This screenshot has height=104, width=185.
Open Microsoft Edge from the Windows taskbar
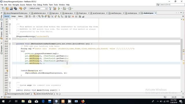(x=43, y=101)
